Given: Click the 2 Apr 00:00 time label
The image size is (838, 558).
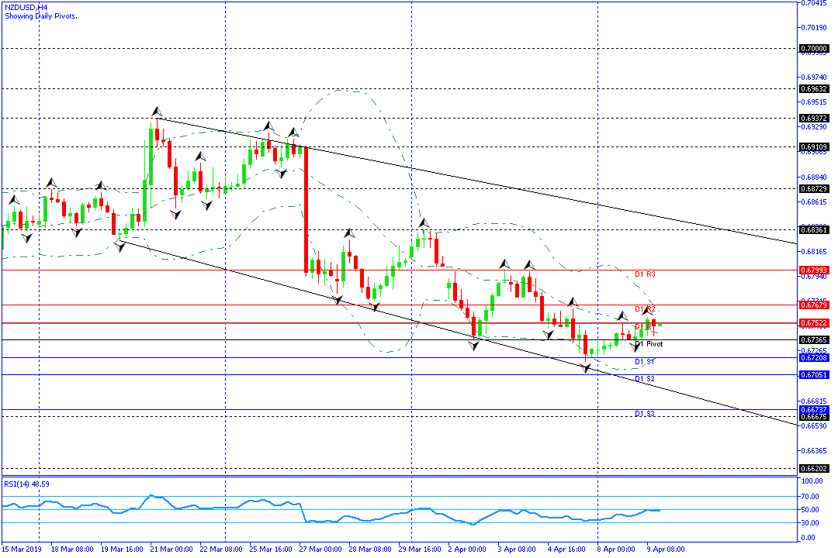Looking at the screenshot, I should (x=468, y=549).
